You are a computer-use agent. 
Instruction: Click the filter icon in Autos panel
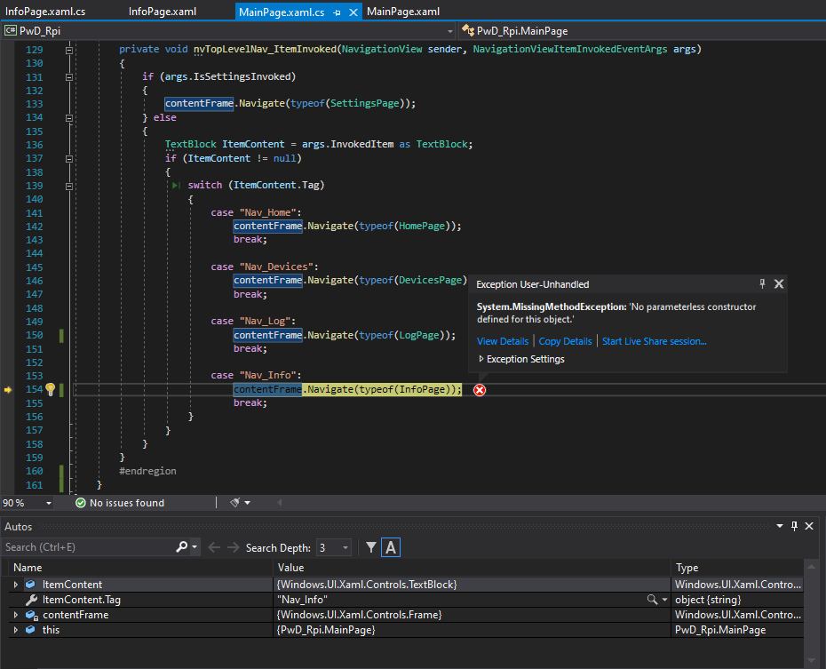tap(371, 548)
